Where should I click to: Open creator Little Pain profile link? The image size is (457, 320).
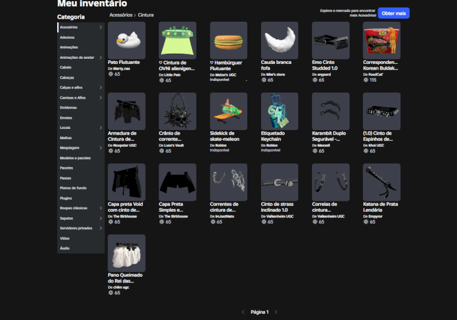point(173,75)
